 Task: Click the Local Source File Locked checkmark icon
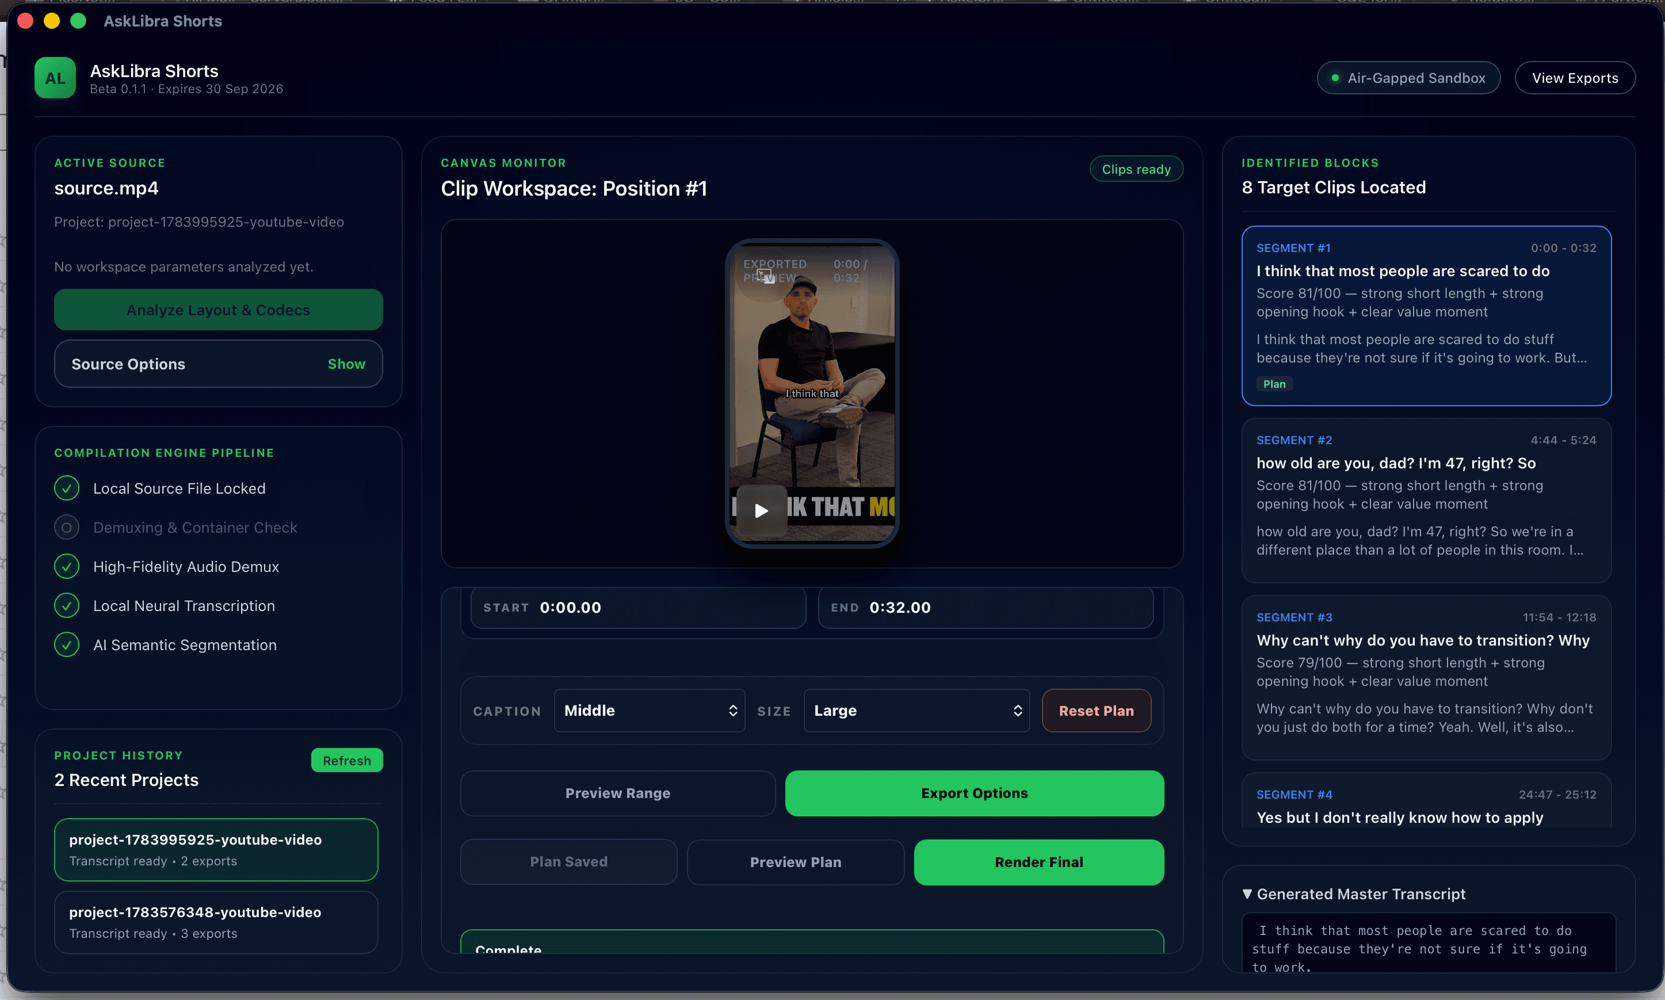pos(67,488)
